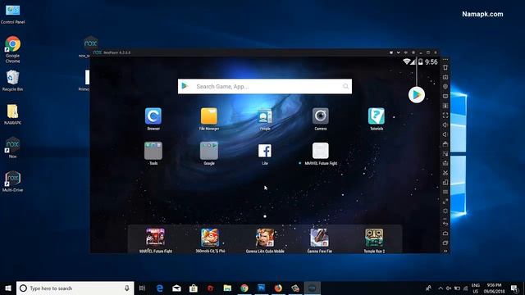The height and width of the screenshot is (295, 525).
Task: Click Nox sidebar screenshot icon
Action: click(x=445, y=77)
